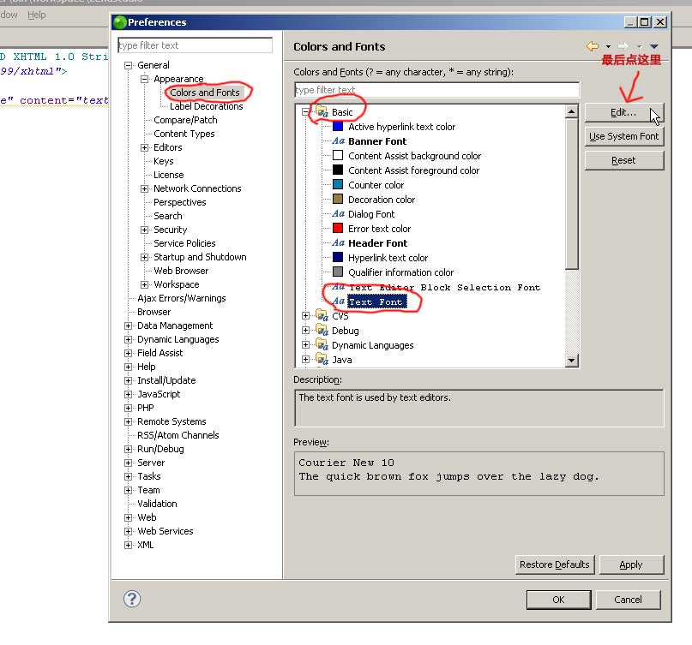Click the Header Font Aa icon
The image size is (692, 645).
tap(339, 243)
